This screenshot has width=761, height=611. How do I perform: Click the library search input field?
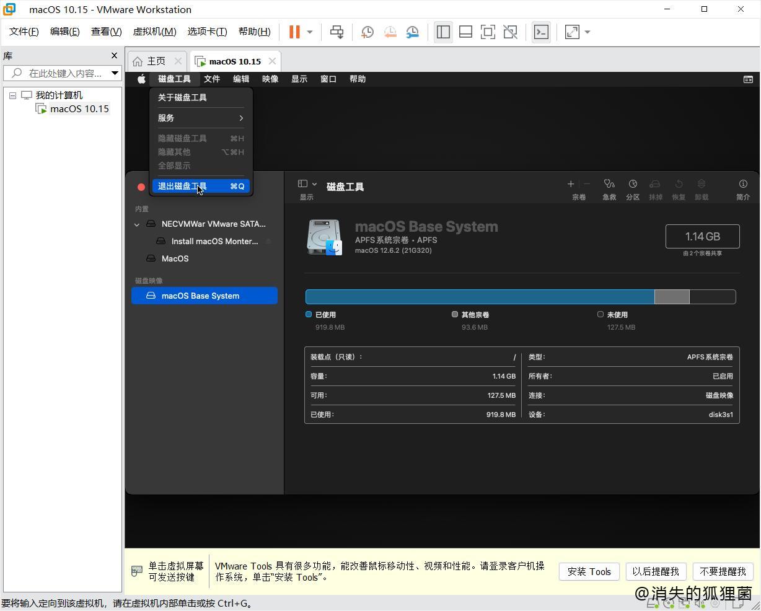click(62, 73)
